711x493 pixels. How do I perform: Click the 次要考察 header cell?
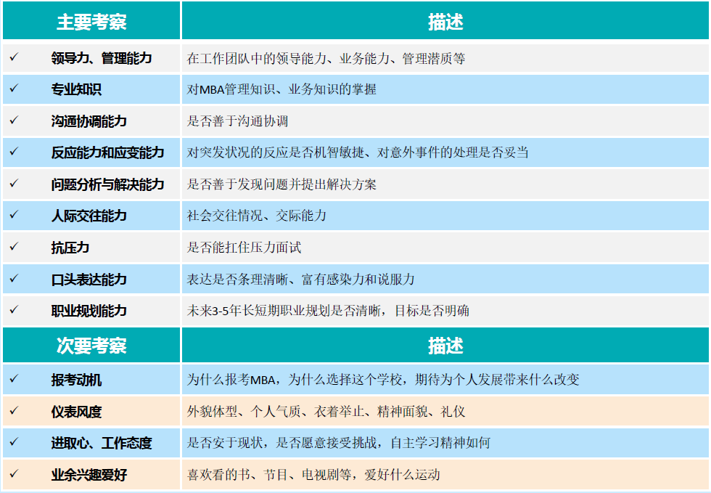click(91, 346)
